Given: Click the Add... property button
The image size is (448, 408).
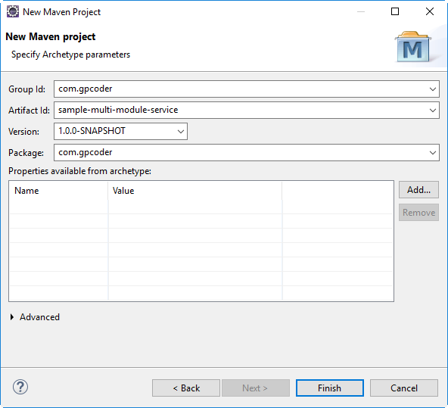Looking at the screenshot, I should point(418,190).
